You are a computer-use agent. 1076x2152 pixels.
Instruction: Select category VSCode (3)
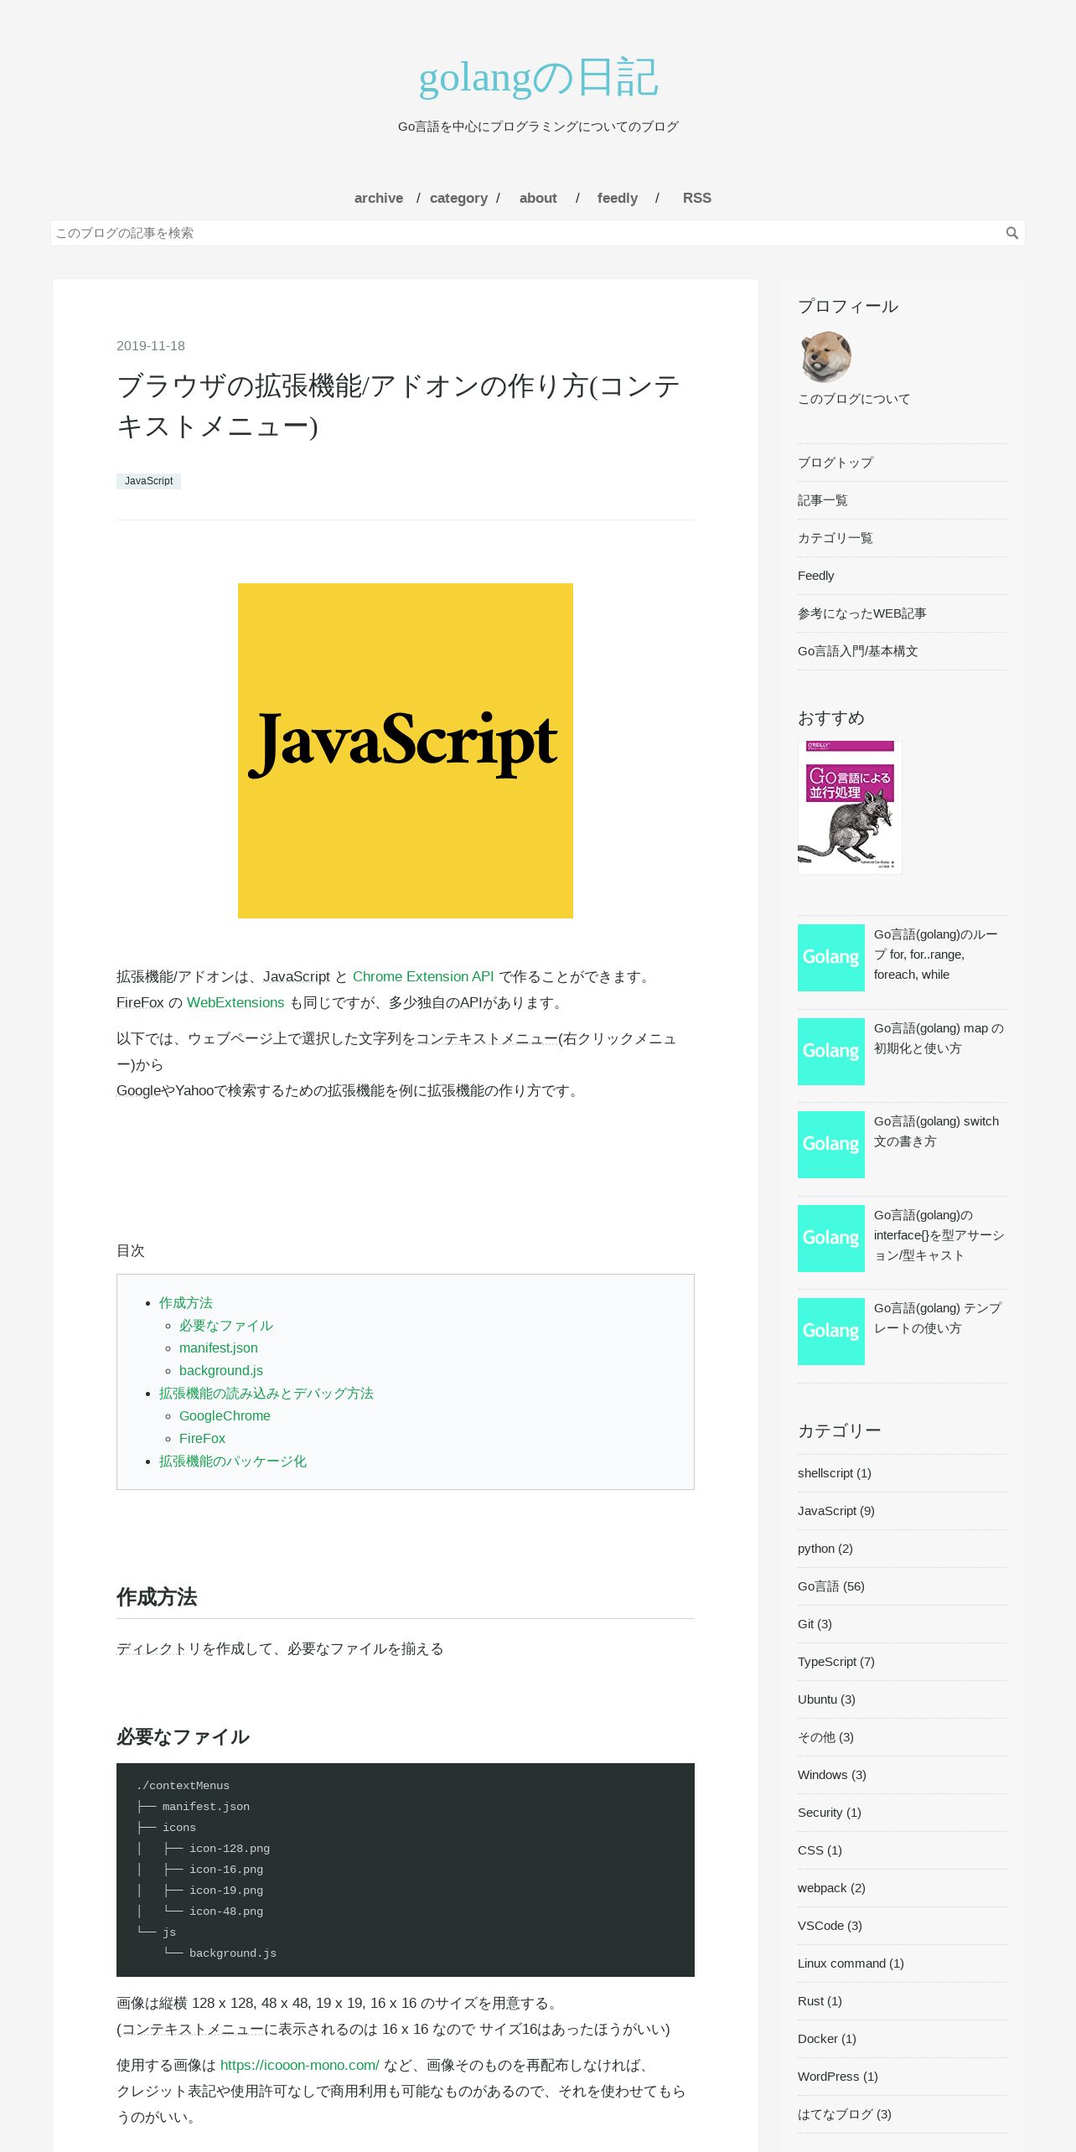(830, 1926)
